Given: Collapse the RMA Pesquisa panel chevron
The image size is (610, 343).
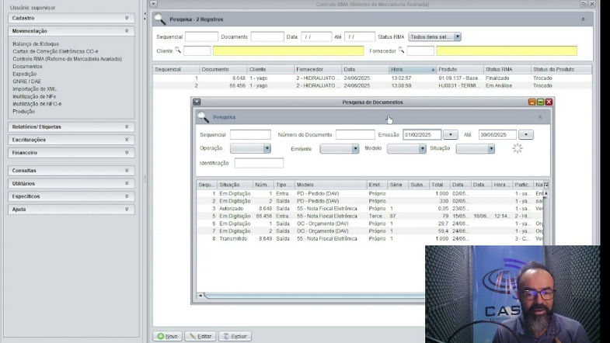Looking at the screenshot, I should click(x=583, y=19).
